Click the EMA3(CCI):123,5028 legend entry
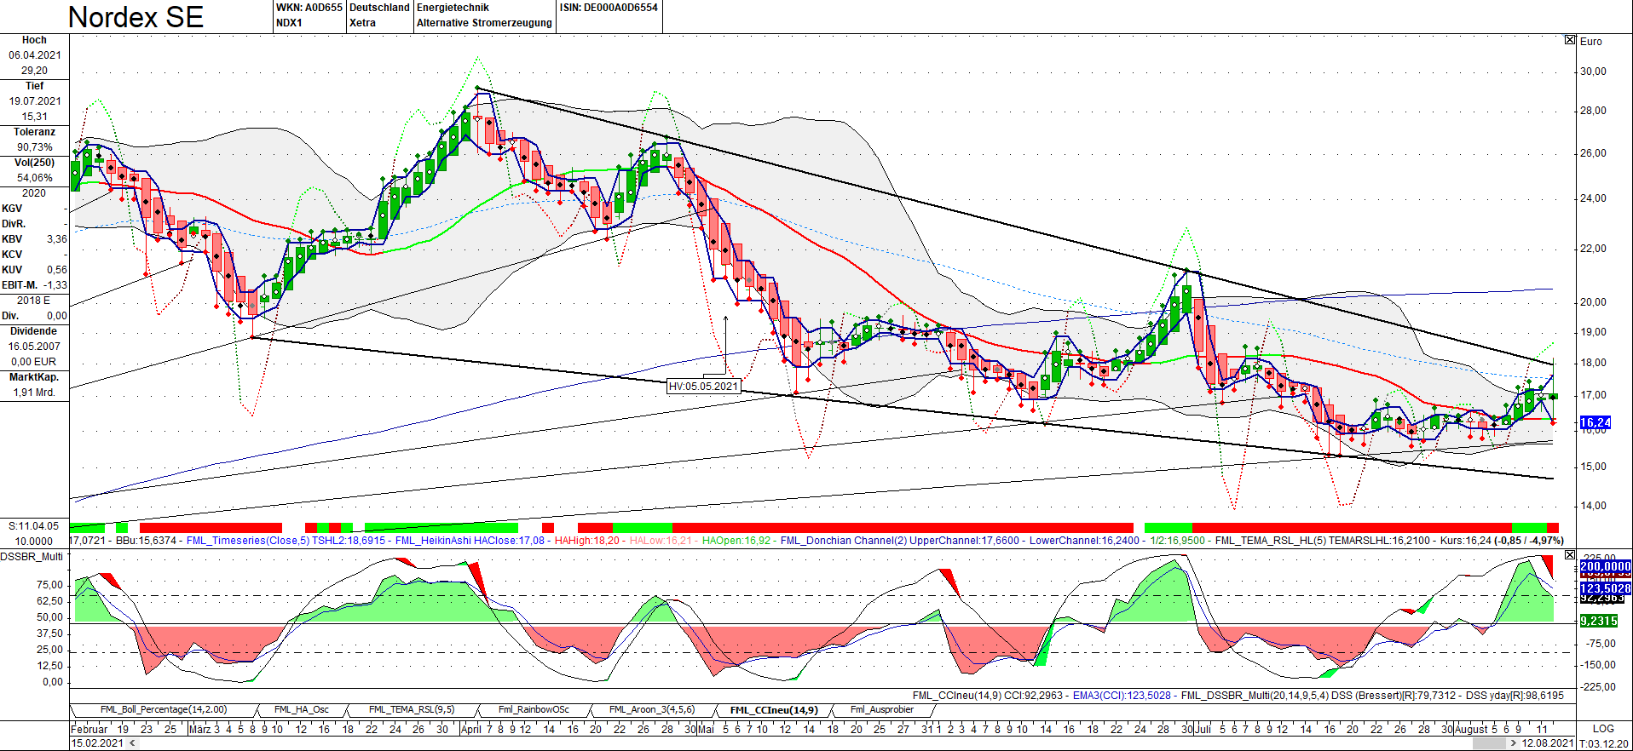The width and height of the screenshot is (1633, 751). 1122,696
